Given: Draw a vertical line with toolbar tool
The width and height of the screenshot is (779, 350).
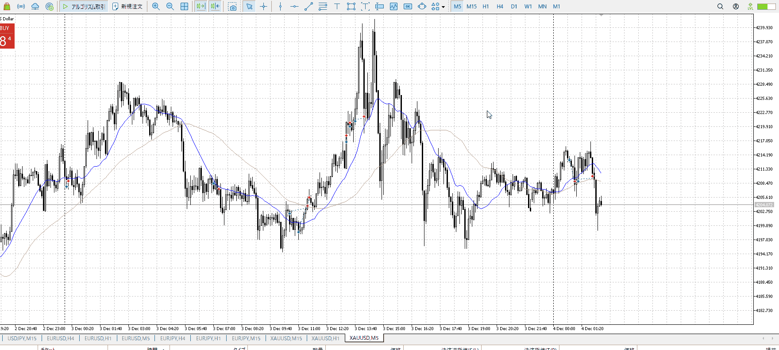Looking at the screenshot, I should pyautogui.click(x=280, y=6).
